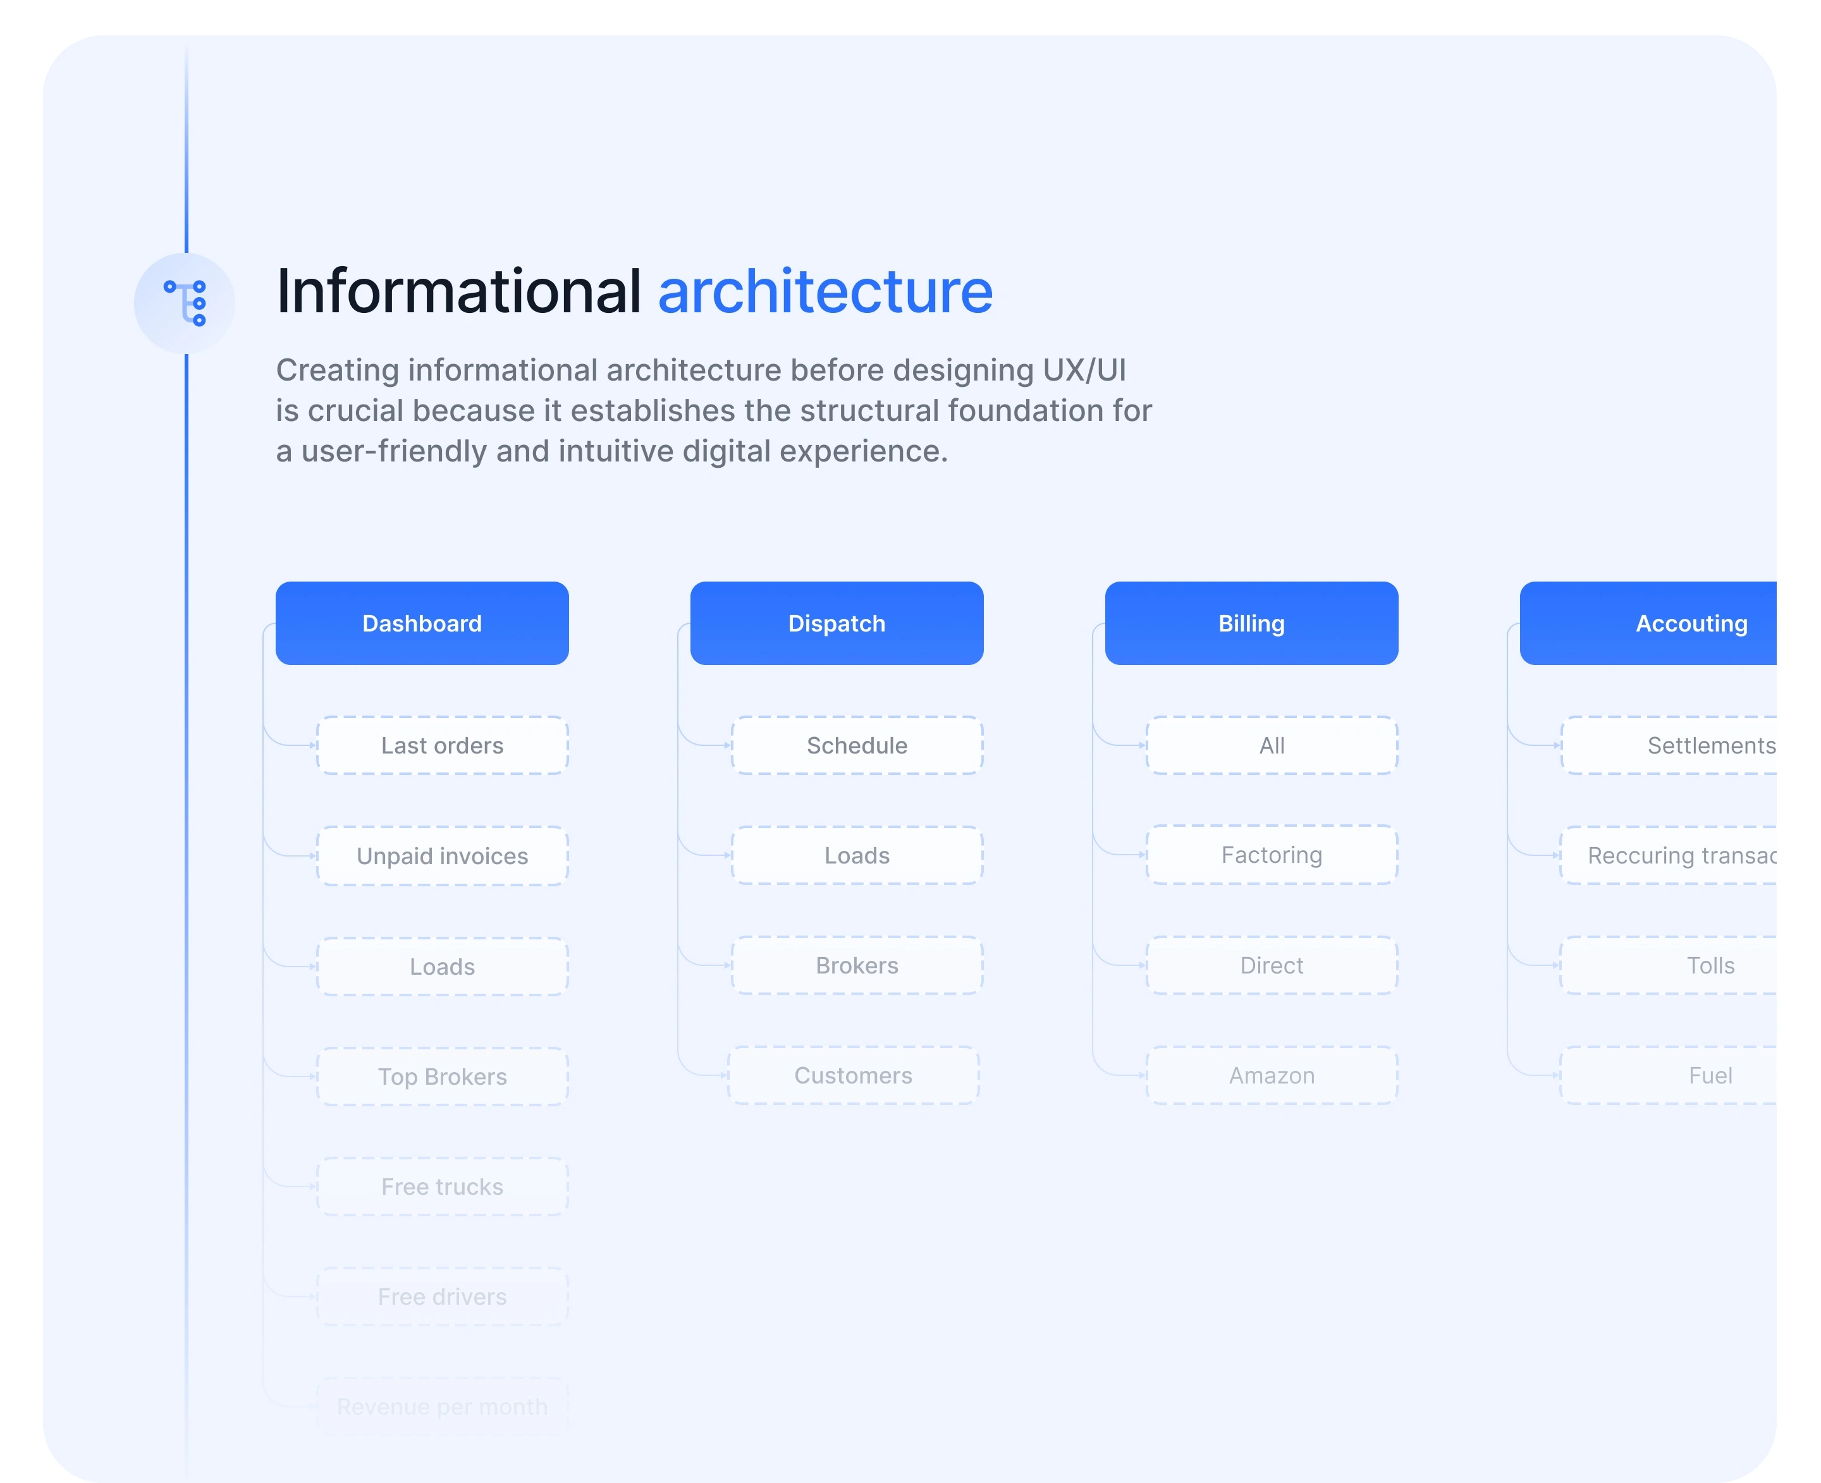The image size is (1821, 1483).
Task: Click Loads node under Dispatch
Action: (856, 855)
